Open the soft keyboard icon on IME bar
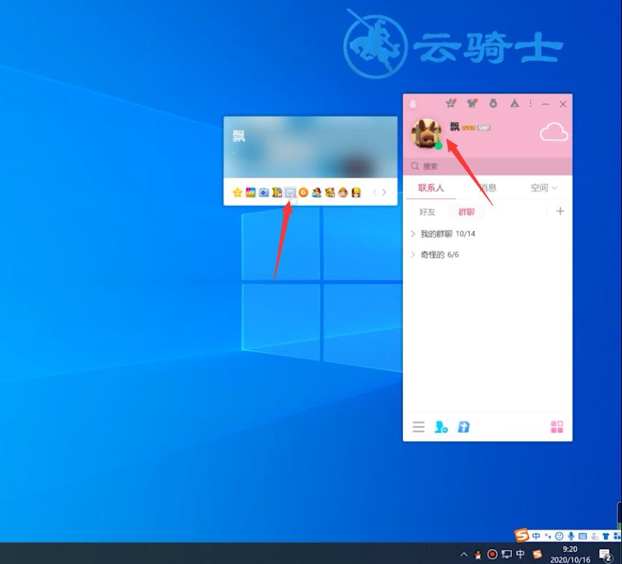Screen dimensions: 622x564 pos(582,536)
